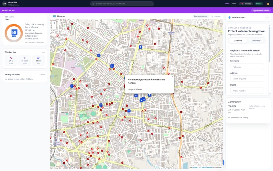Click the Community reports heading

tap(234, 104)
